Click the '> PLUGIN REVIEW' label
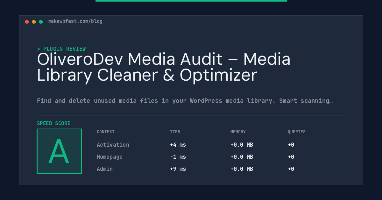This screenshot has width=382, height=200. click(x=61, y=49)
